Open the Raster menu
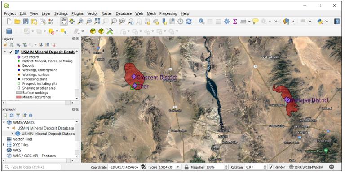This screenshot has width=345, height=173. coord(107,13)
